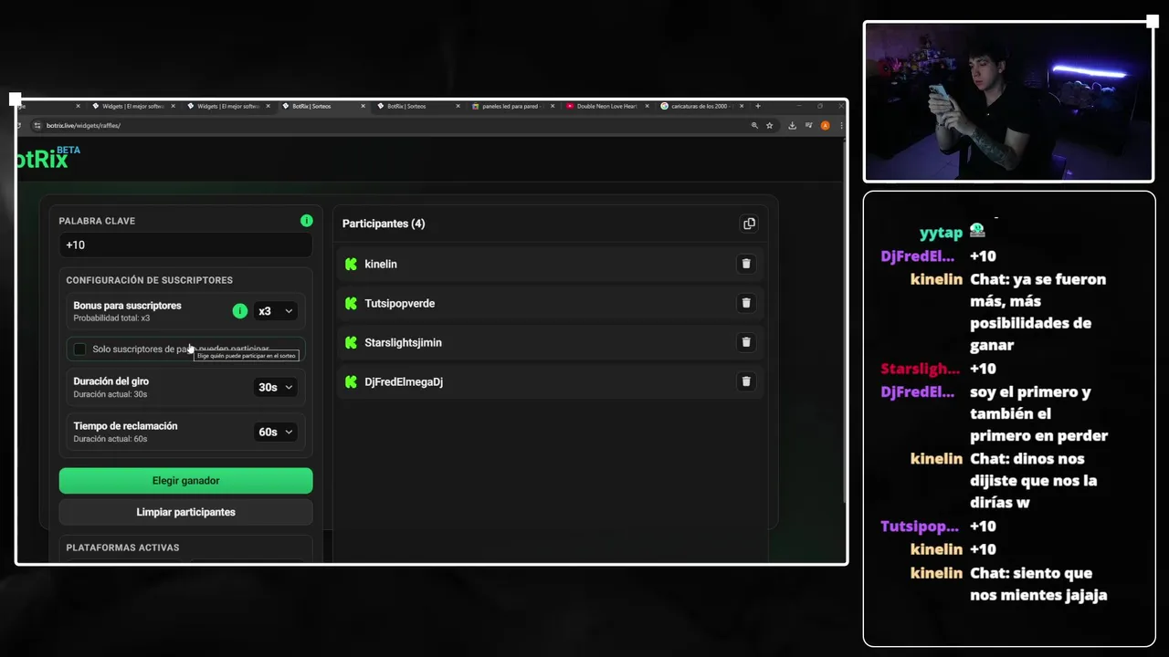1169x657 pixels.
Task: Click participant name Starslightsjimin
Action: tap(403, 342)
